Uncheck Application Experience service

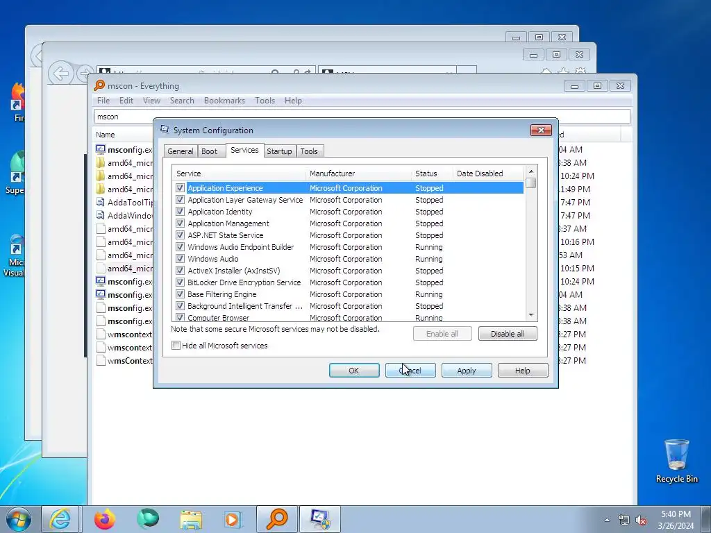tap(180, 187)
